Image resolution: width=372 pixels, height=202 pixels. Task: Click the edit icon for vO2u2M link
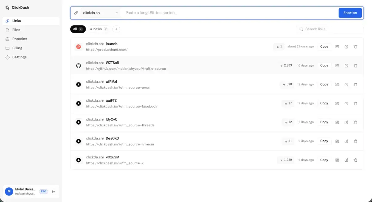tap(346, 160)
